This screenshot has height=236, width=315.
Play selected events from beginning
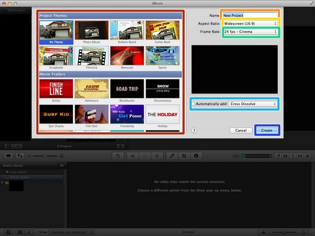pyautogui.click(x=29, y=232)
